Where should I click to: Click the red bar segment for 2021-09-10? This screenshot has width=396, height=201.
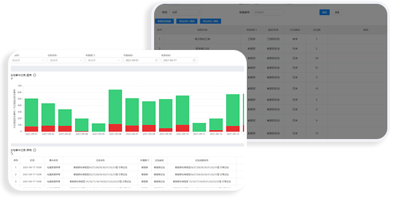(x=183, y=128)
